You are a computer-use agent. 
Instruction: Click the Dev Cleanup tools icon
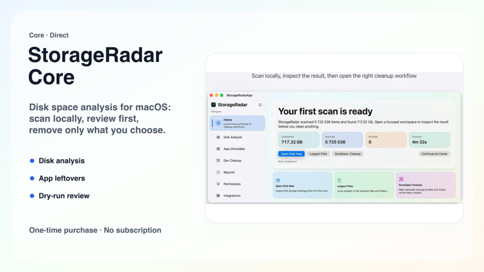(x=218, y=161)
